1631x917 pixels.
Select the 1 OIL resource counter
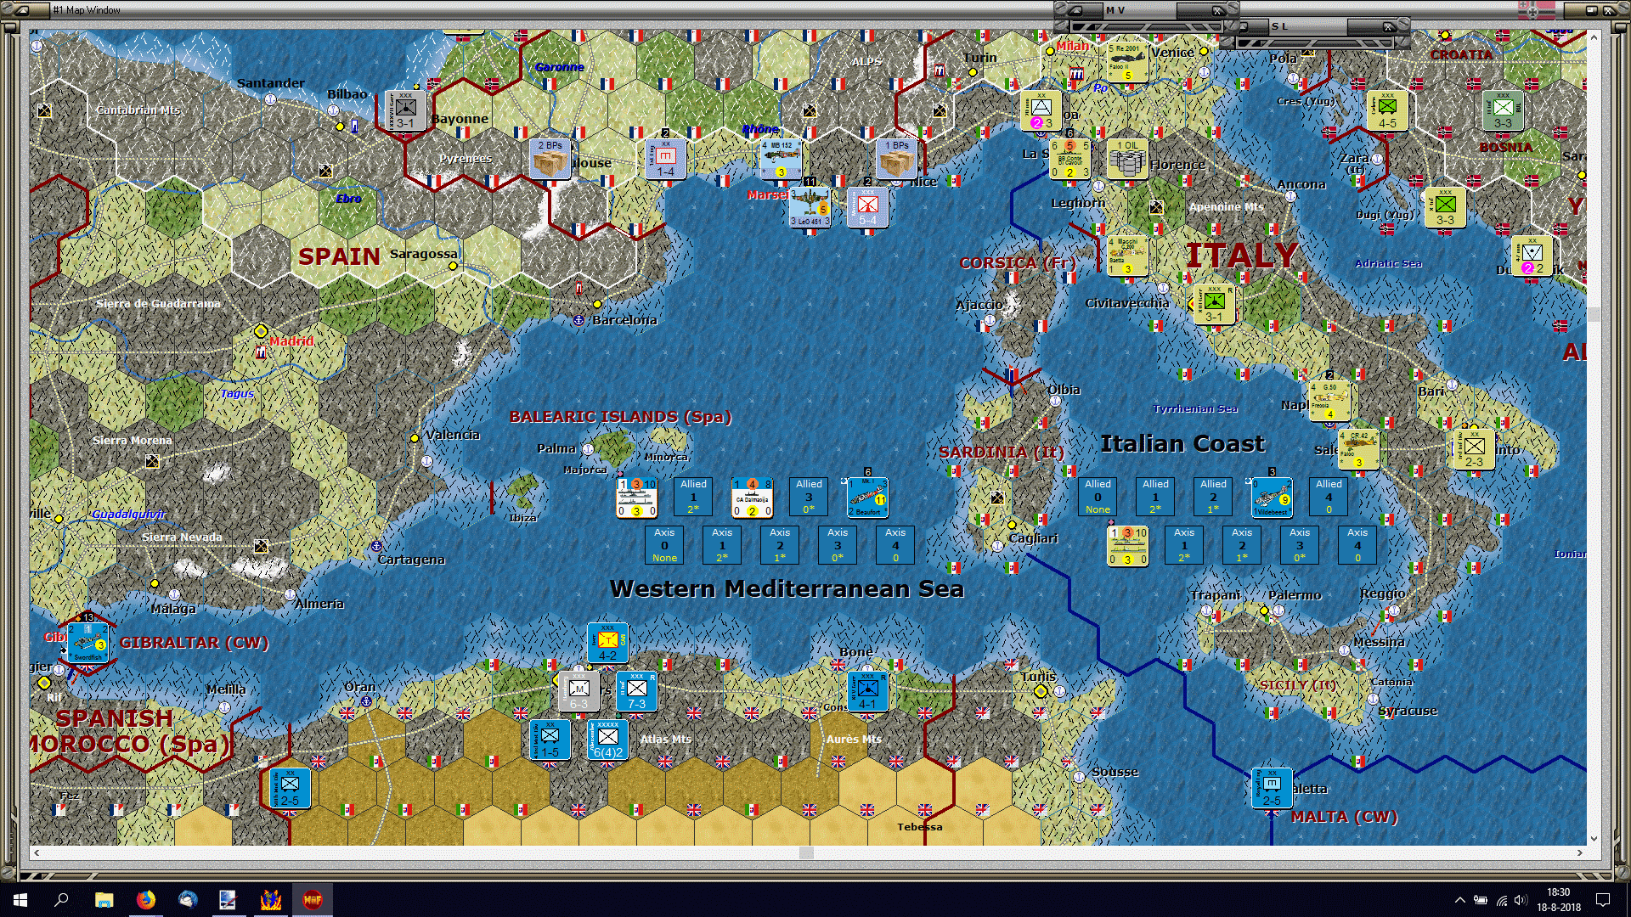1127,159
